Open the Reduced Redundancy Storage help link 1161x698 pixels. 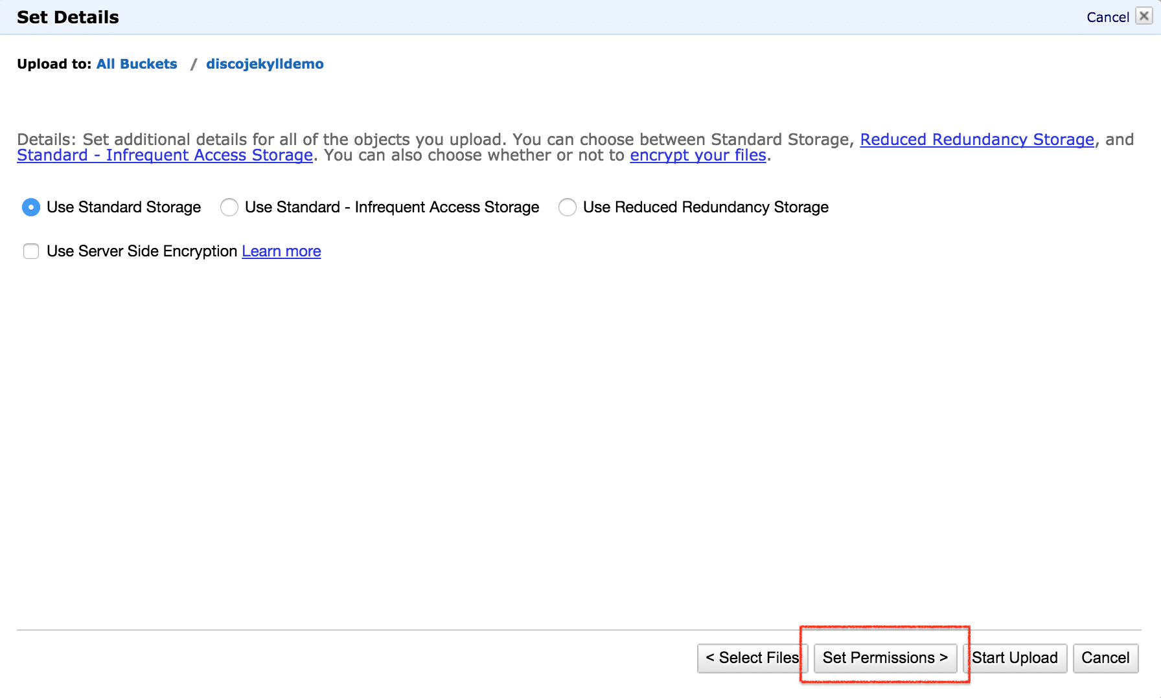976,139
